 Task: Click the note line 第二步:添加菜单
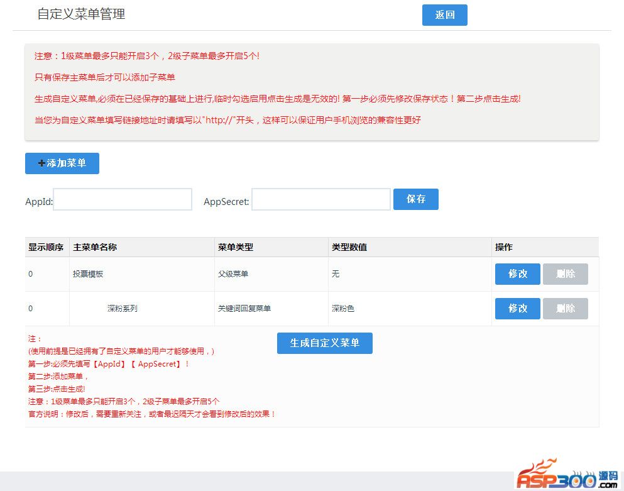pos(58,377)
